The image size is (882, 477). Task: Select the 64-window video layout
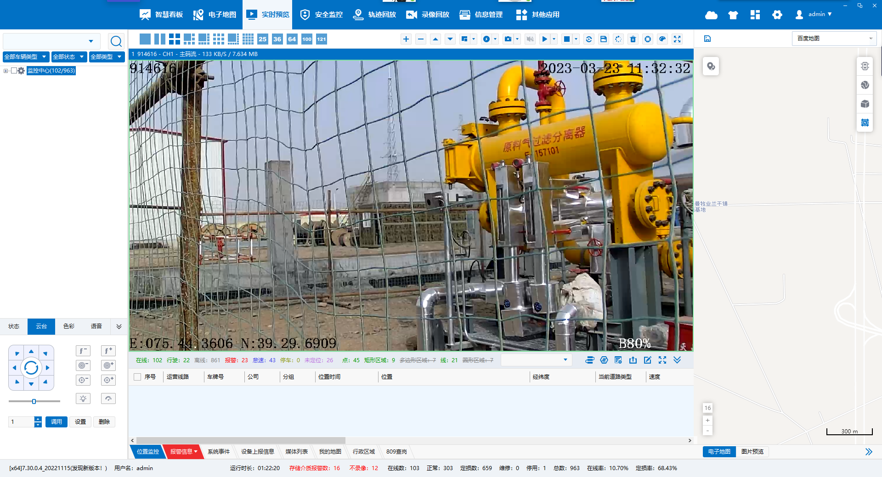point(292,39)
